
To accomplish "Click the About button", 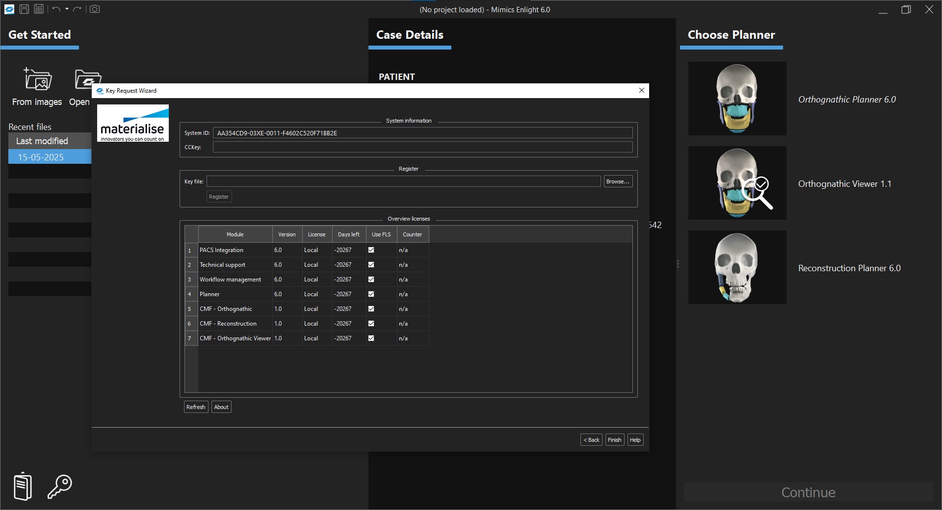I will pos(221,407).
